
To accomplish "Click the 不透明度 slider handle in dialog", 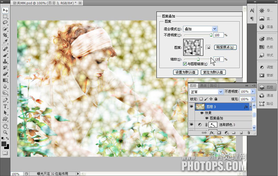I will (x=211, y=35).
